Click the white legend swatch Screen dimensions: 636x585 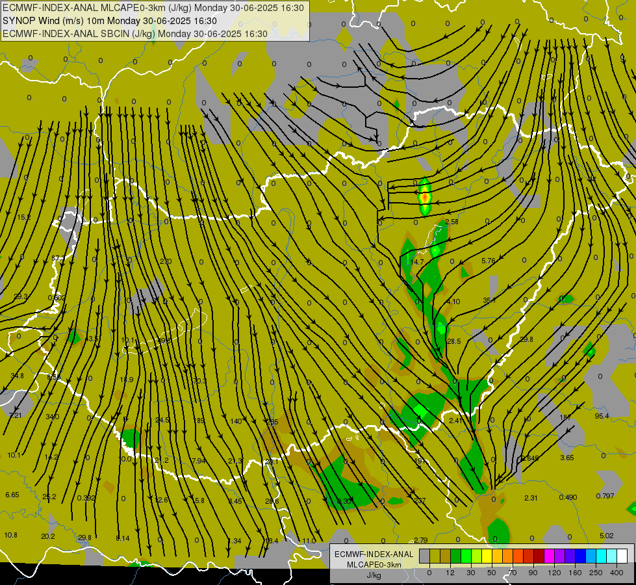pos(622,556)
